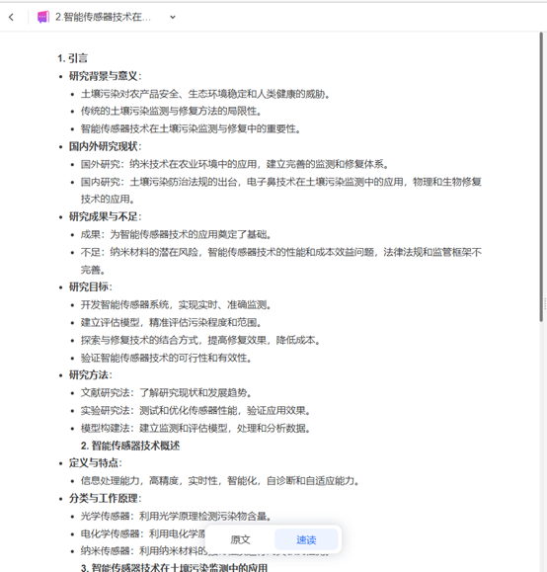Click the 不足 line about 纳米材料的潜在风险
The image size is (547, 572).
tap(281, 261)
